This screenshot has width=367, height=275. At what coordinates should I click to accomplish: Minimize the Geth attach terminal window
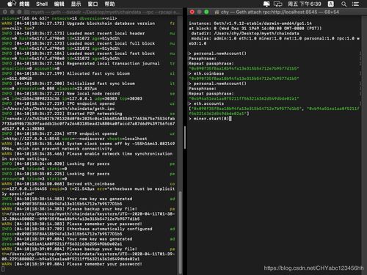coord(200,12)
